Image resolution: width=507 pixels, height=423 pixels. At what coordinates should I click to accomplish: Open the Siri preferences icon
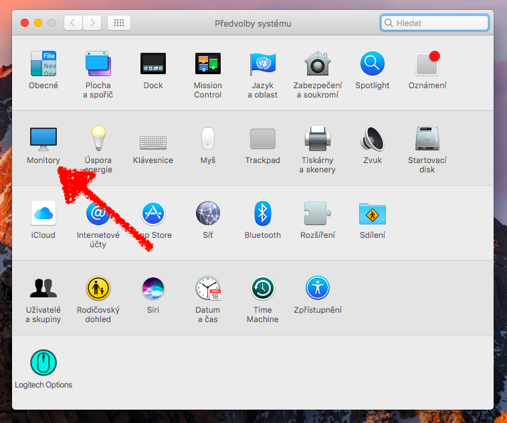pos(153,288)
